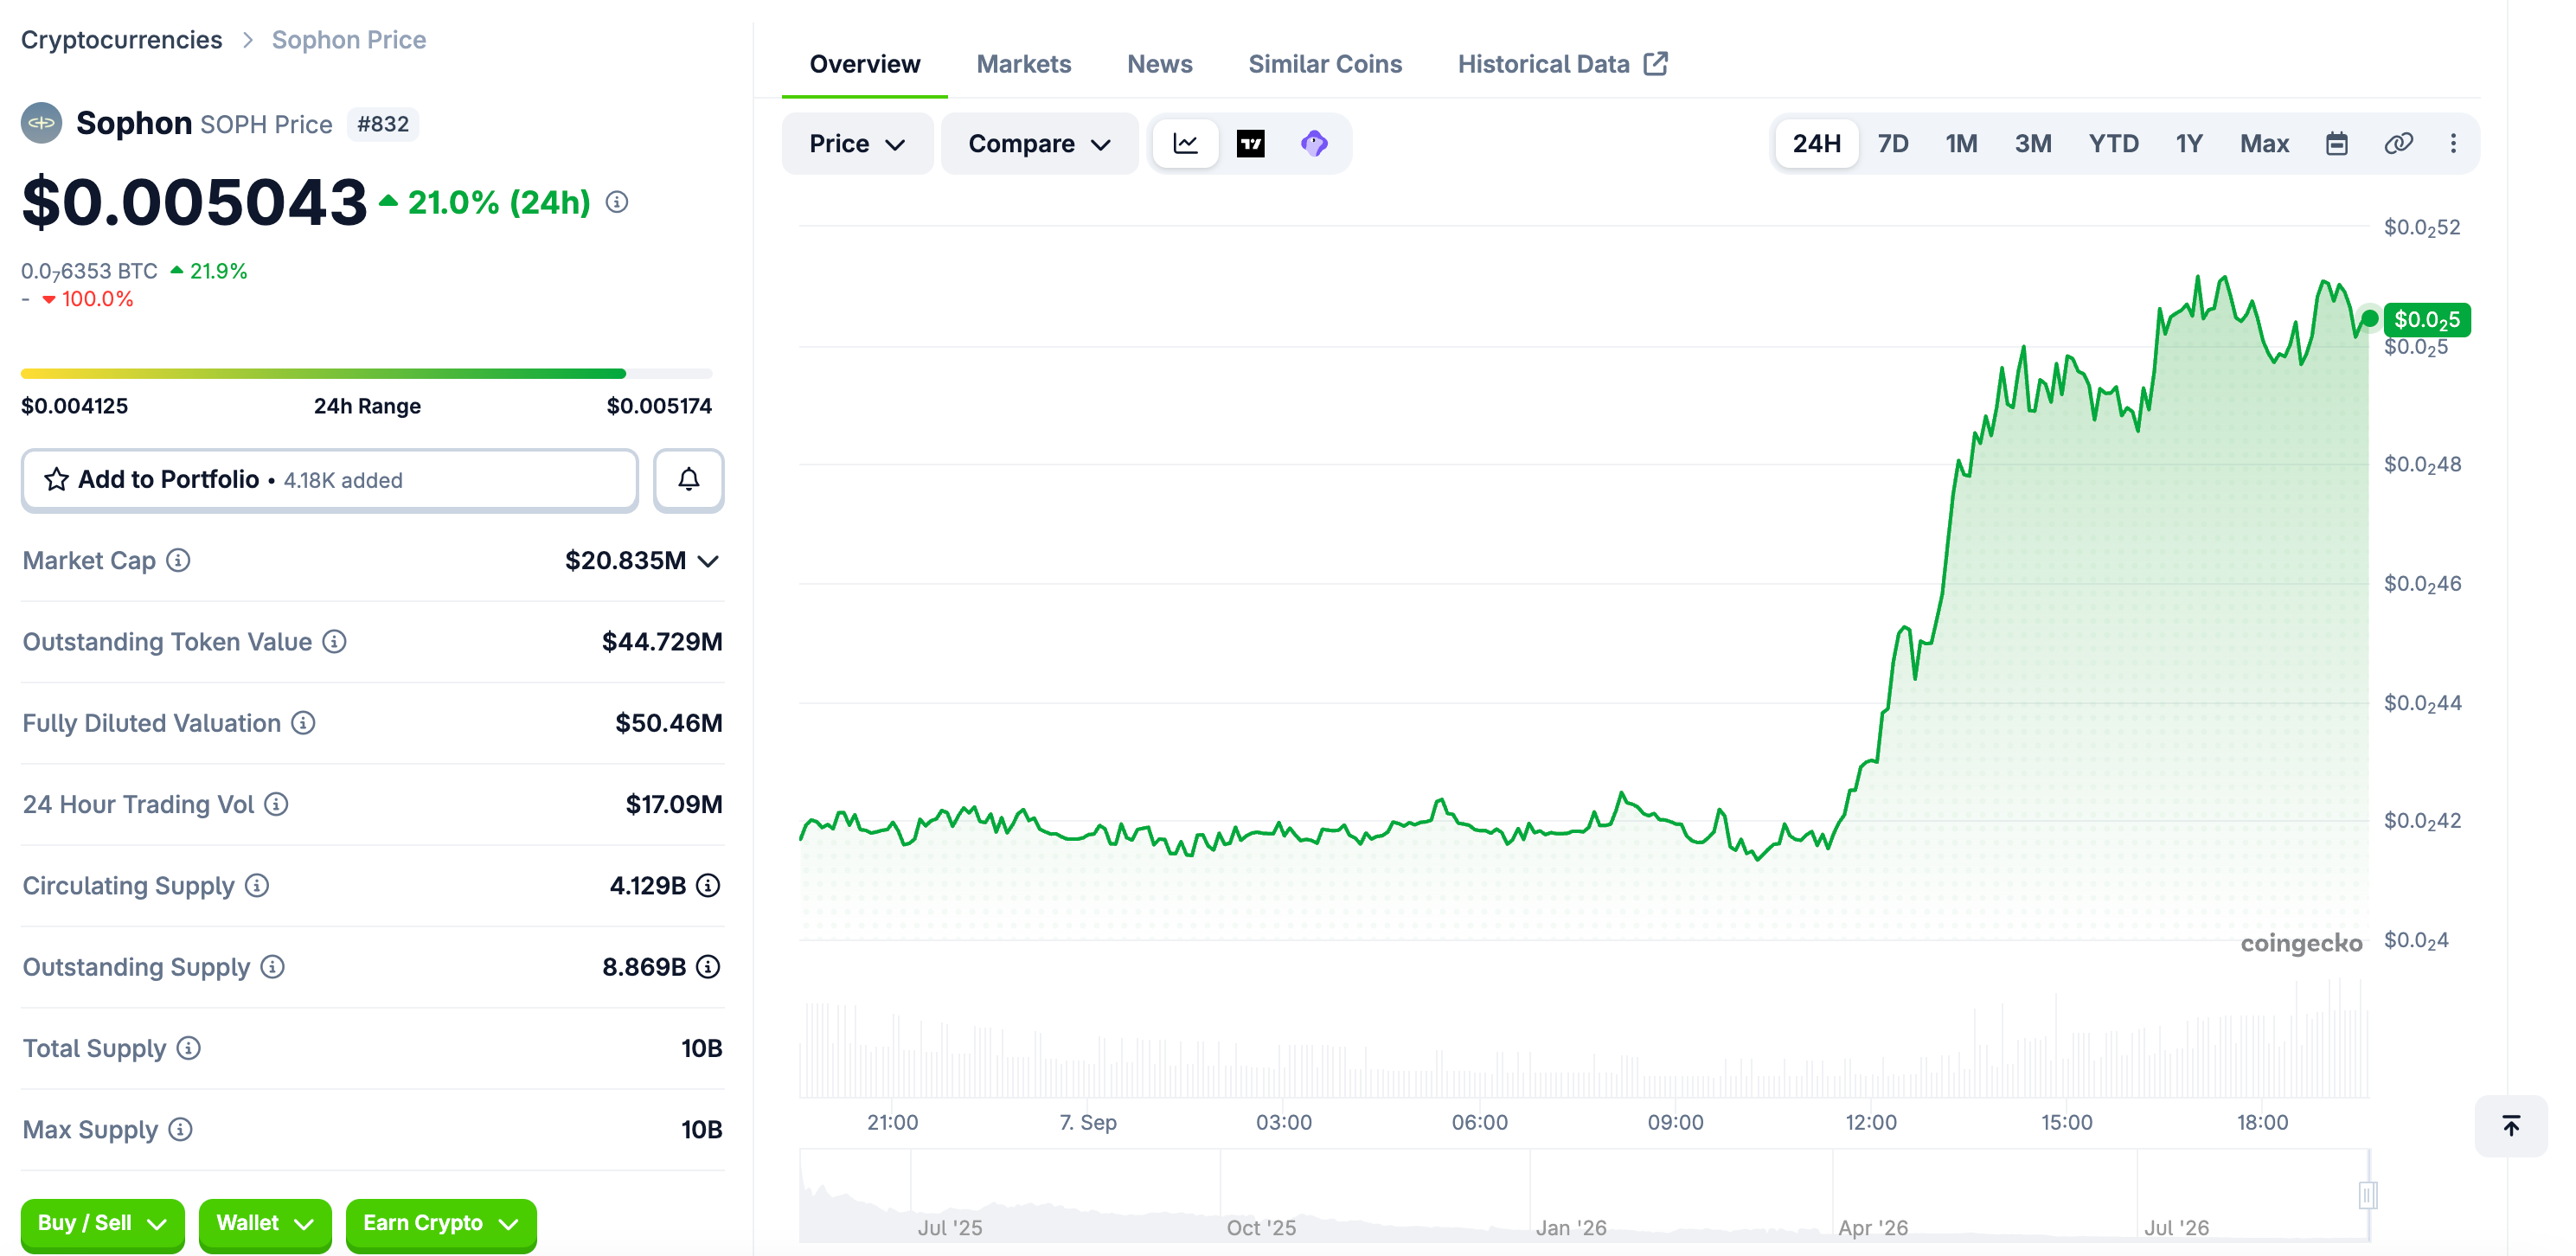The image size is (2576, 1256).
Task: Click the $44.729M token value
Action: [661, 641]
